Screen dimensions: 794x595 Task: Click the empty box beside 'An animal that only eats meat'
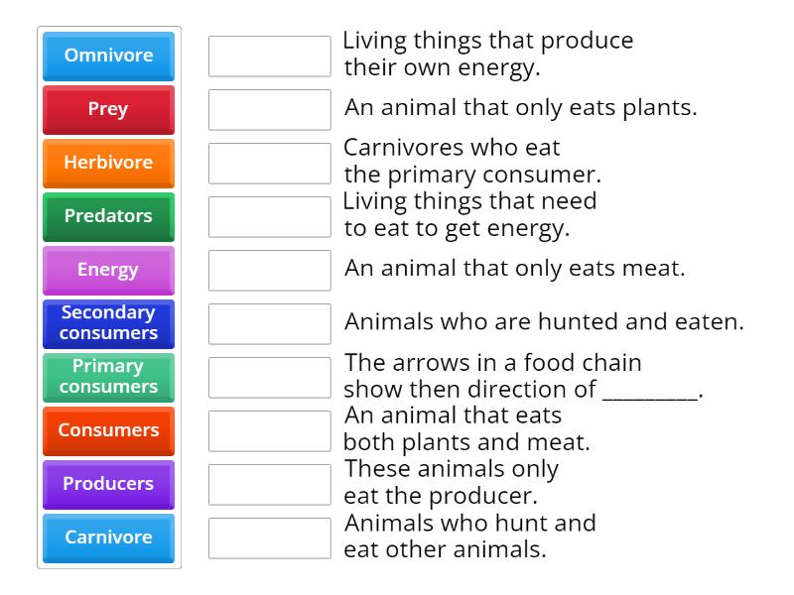(269, 270)
